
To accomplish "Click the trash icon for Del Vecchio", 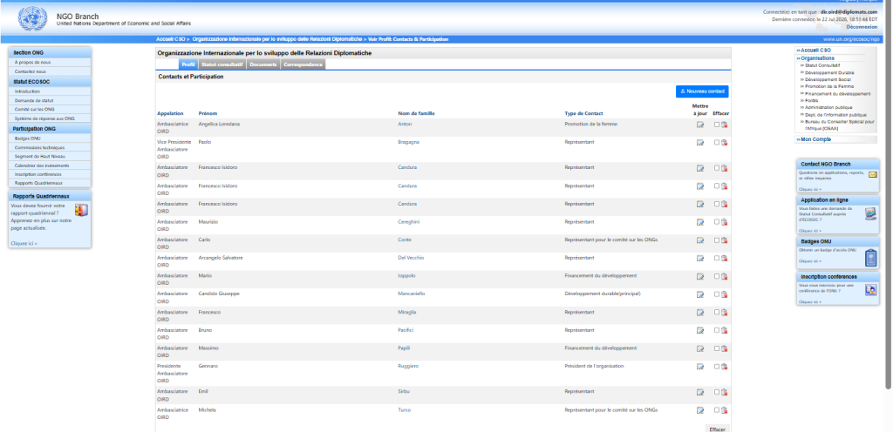I will (725, 258).
